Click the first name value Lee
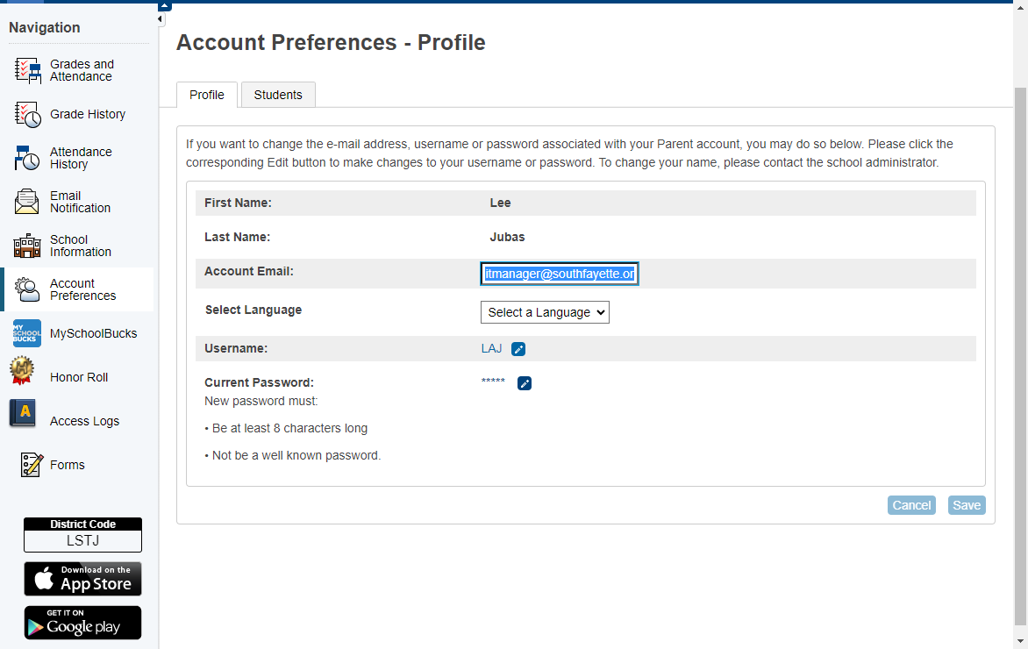1028x649 pixels. [x=500, y=203]
